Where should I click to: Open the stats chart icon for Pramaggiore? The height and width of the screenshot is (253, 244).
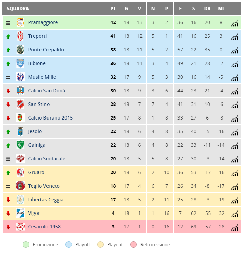(x=234, y=23)
